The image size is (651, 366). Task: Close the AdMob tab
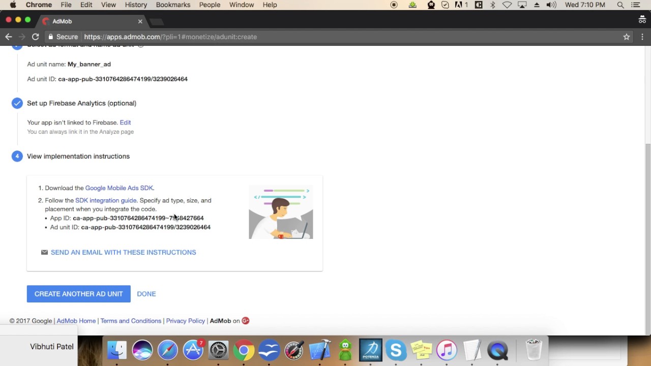click(140, 21)
